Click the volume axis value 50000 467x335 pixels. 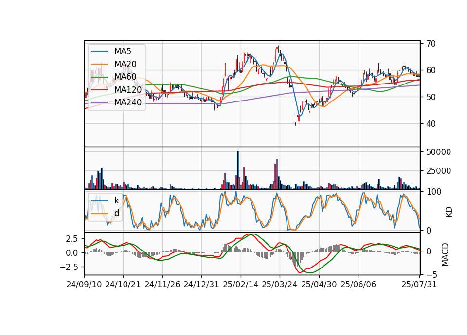[x=438, y=152]
